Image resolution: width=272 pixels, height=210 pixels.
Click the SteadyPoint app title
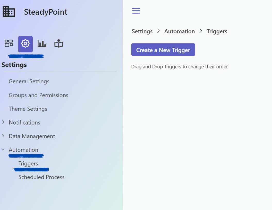46,12
